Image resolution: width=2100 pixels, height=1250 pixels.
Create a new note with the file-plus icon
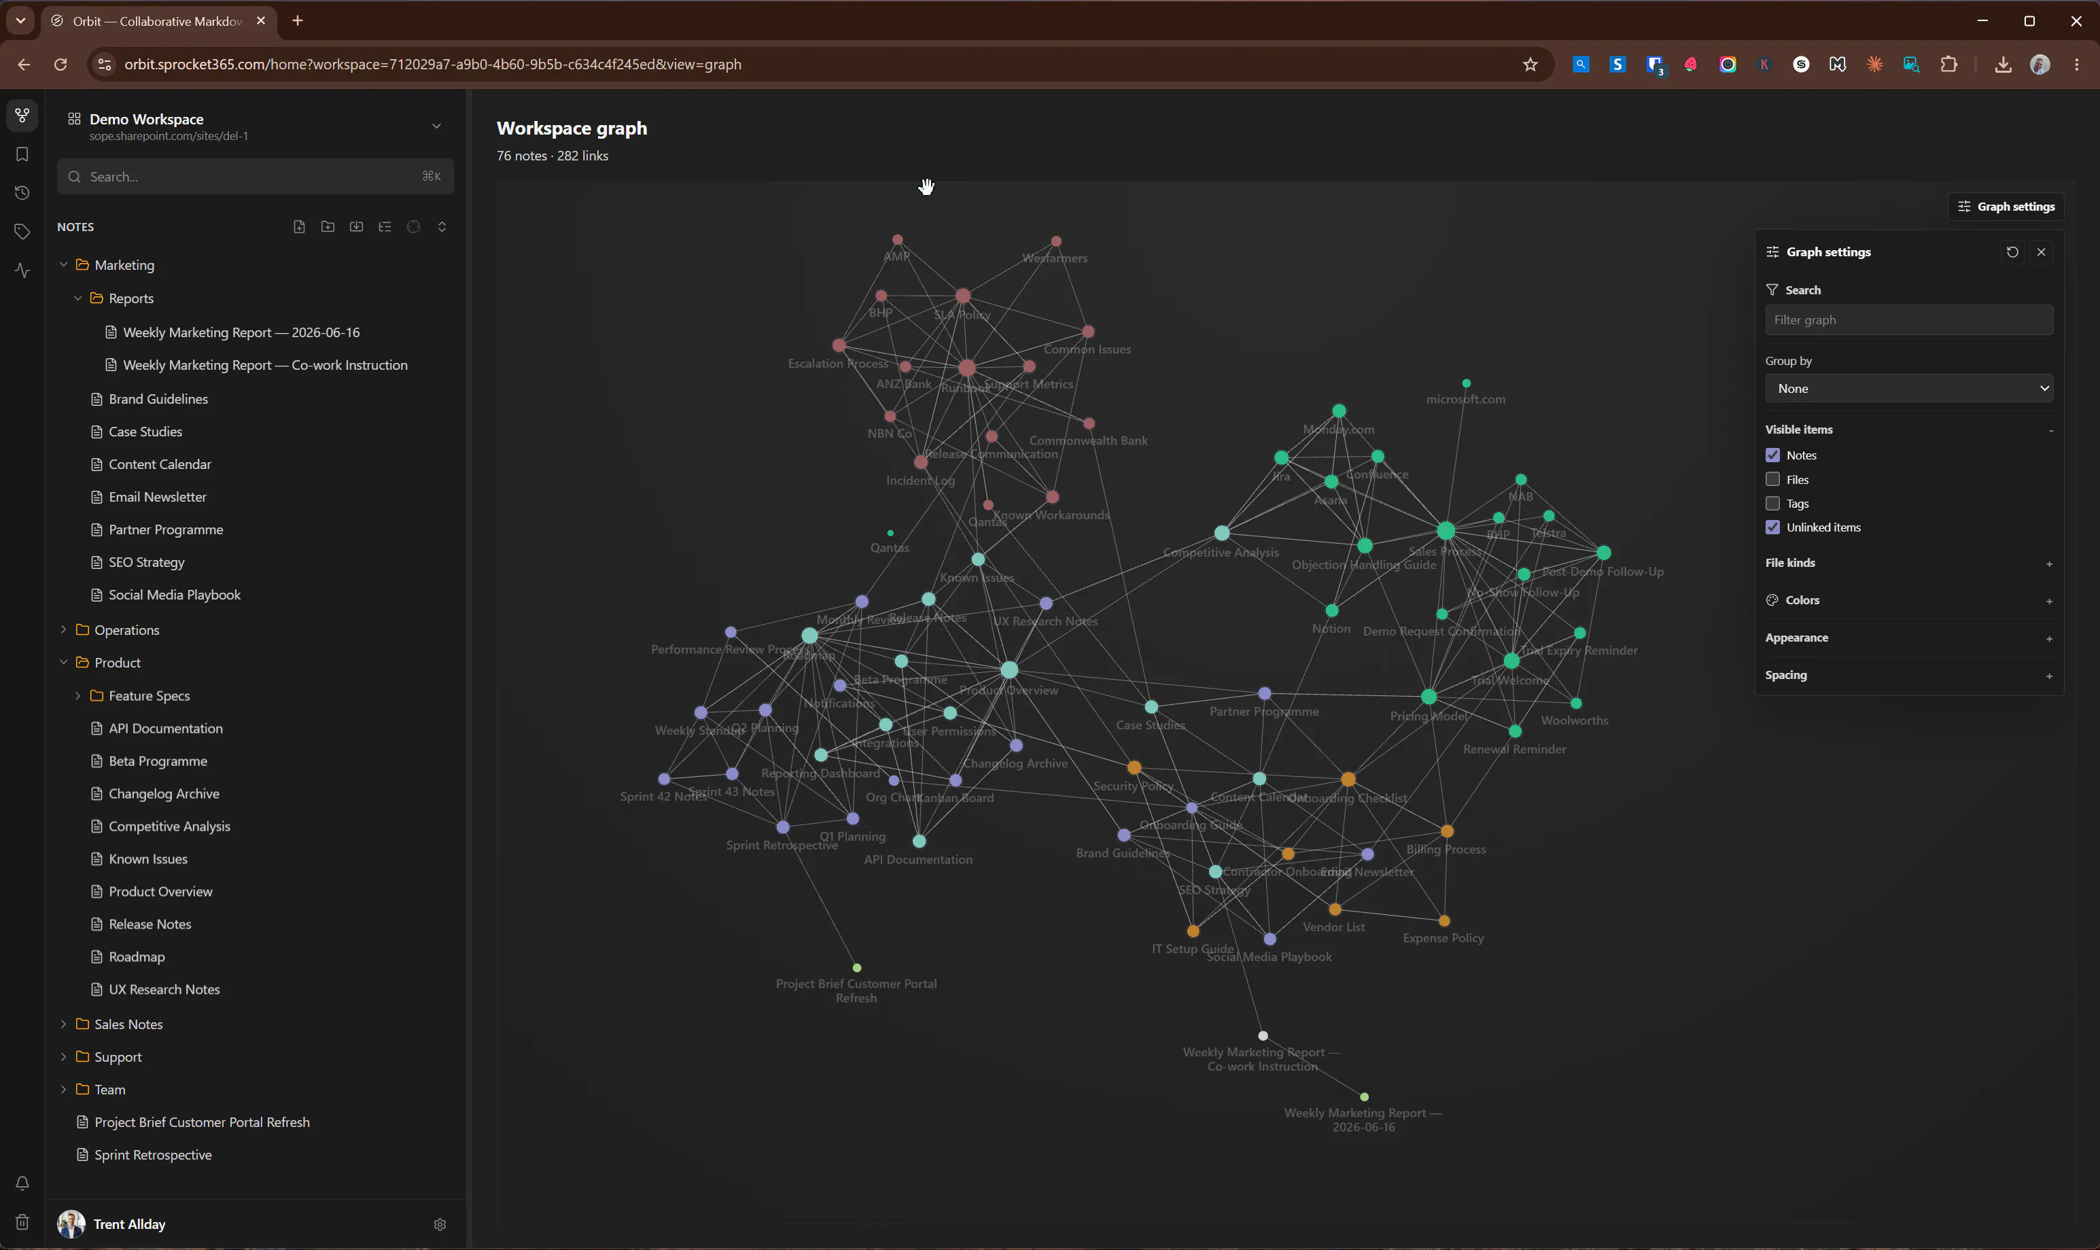click(x=299, y=226)
